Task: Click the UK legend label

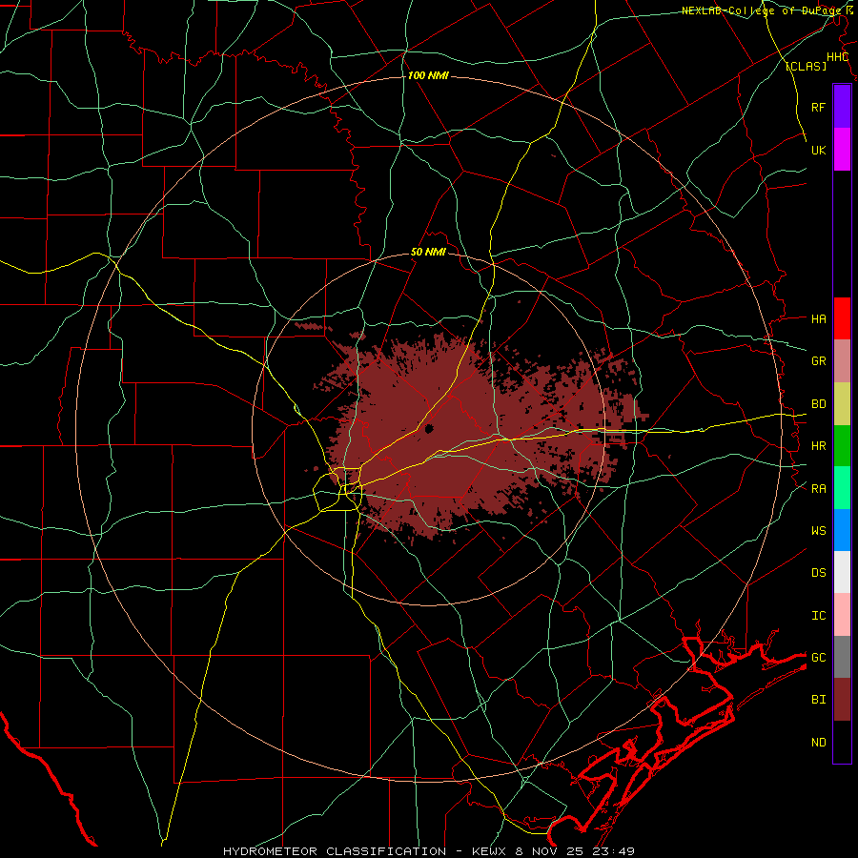Action: click(x=818, y=151)
